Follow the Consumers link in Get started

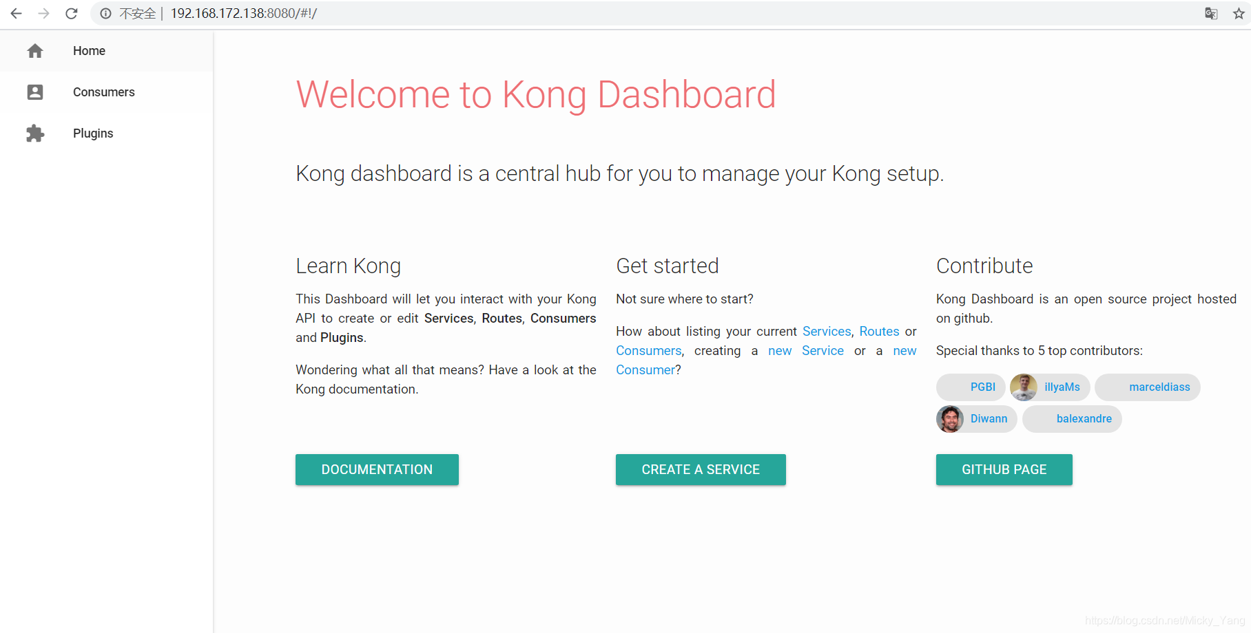[648, 351]
